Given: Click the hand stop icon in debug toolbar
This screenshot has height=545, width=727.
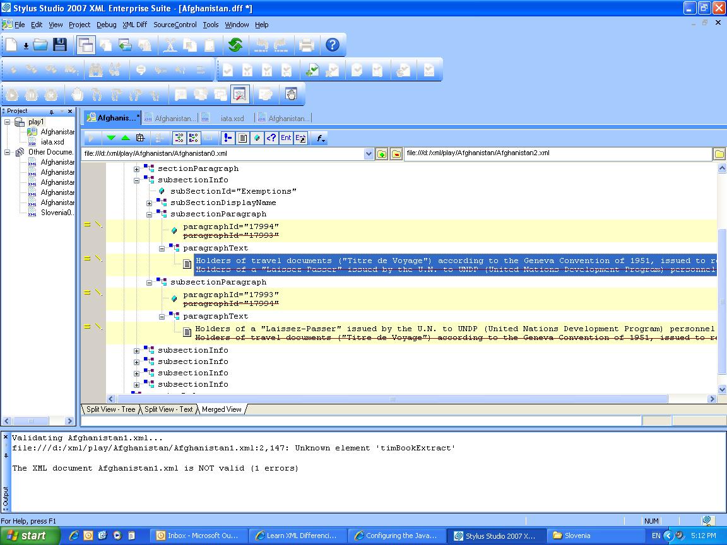Looking at the screenshot, I should click(x=77, y=95).
